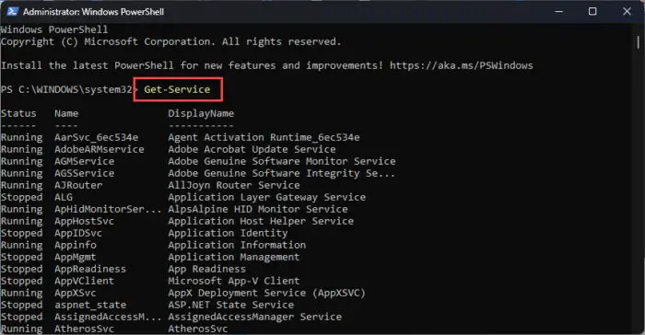Click Running status of AppXSvc row

coord(21,293)
